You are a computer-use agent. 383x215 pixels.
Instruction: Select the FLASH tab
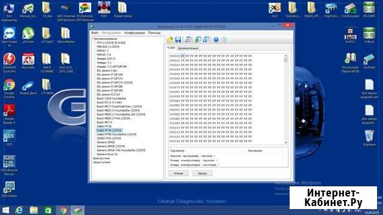pos(171,48)
